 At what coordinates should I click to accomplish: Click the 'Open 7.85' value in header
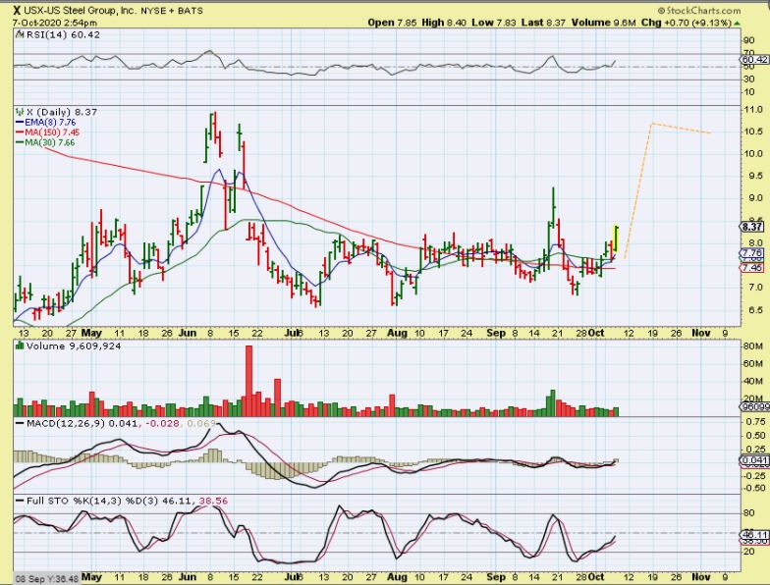[x=393, y=23]
